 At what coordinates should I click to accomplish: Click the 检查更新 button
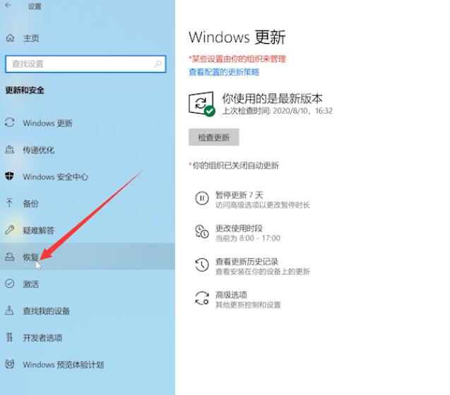pos(214,138)
